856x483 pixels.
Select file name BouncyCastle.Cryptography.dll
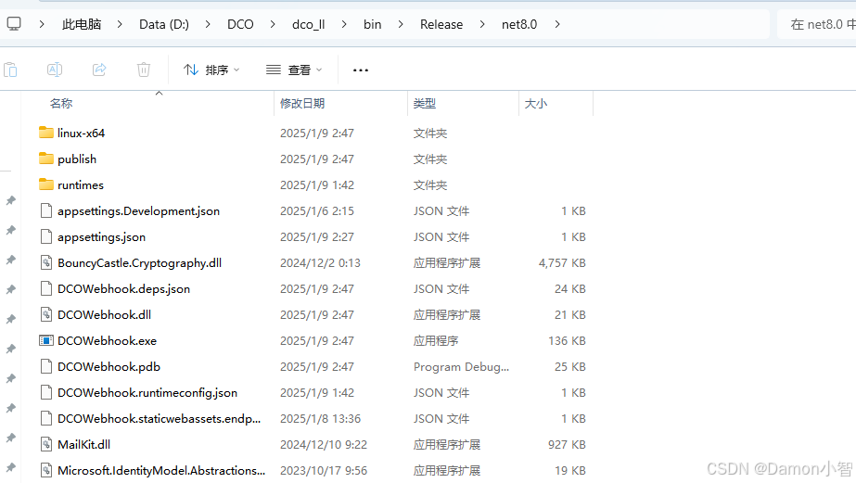click(140, 262)
